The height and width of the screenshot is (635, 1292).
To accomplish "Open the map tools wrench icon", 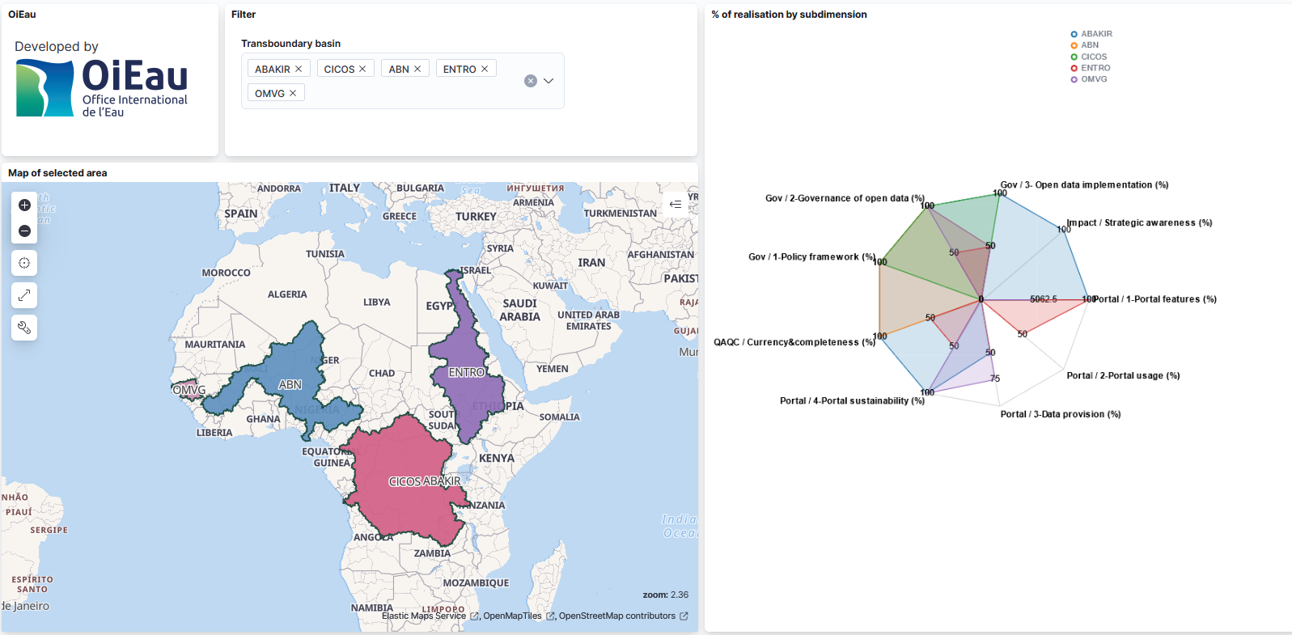I will tap(24, 328).
